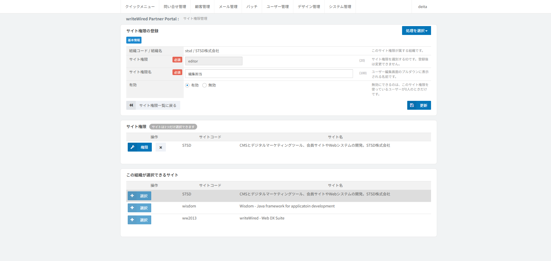Click the wrench icon on 権限 button
551x261 pixels.
pos(132,147)
